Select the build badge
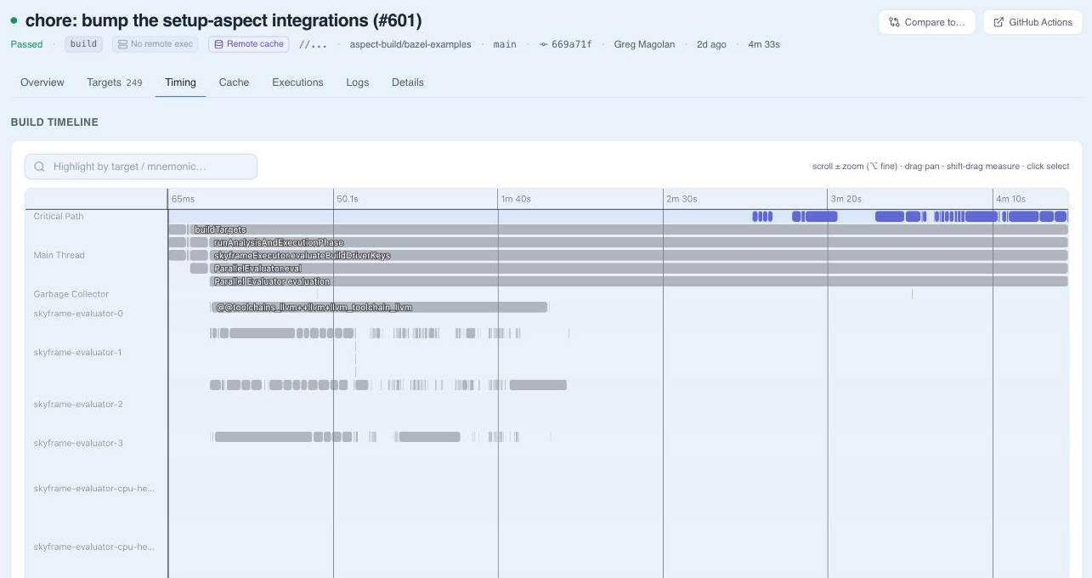Image resolution: width=1092 pixels, height=578 pixels. coord(83,44)
